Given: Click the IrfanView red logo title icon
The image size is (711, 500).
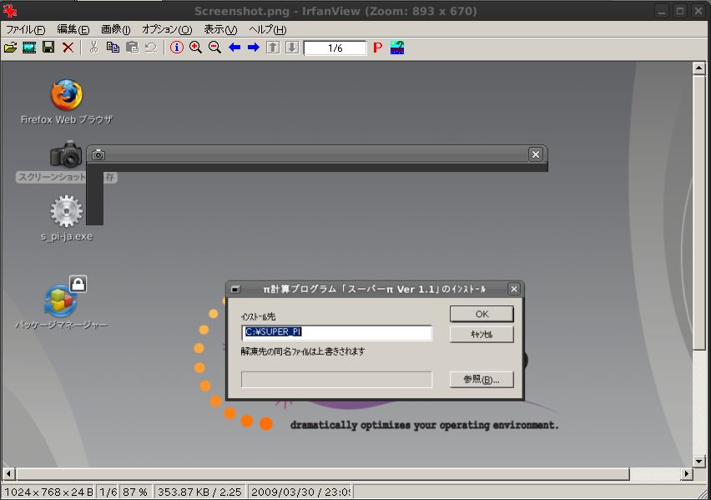Looking at the screenshot, I should tap(9, 11).
